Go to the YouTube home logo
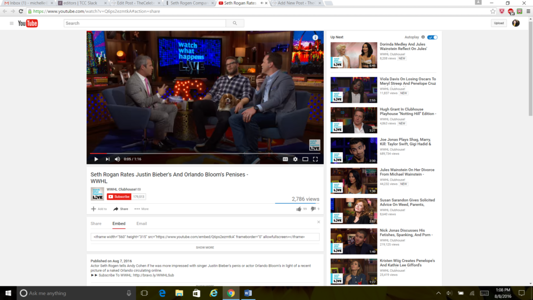This screenshot has height=300, width=533. tap(28, 23)
